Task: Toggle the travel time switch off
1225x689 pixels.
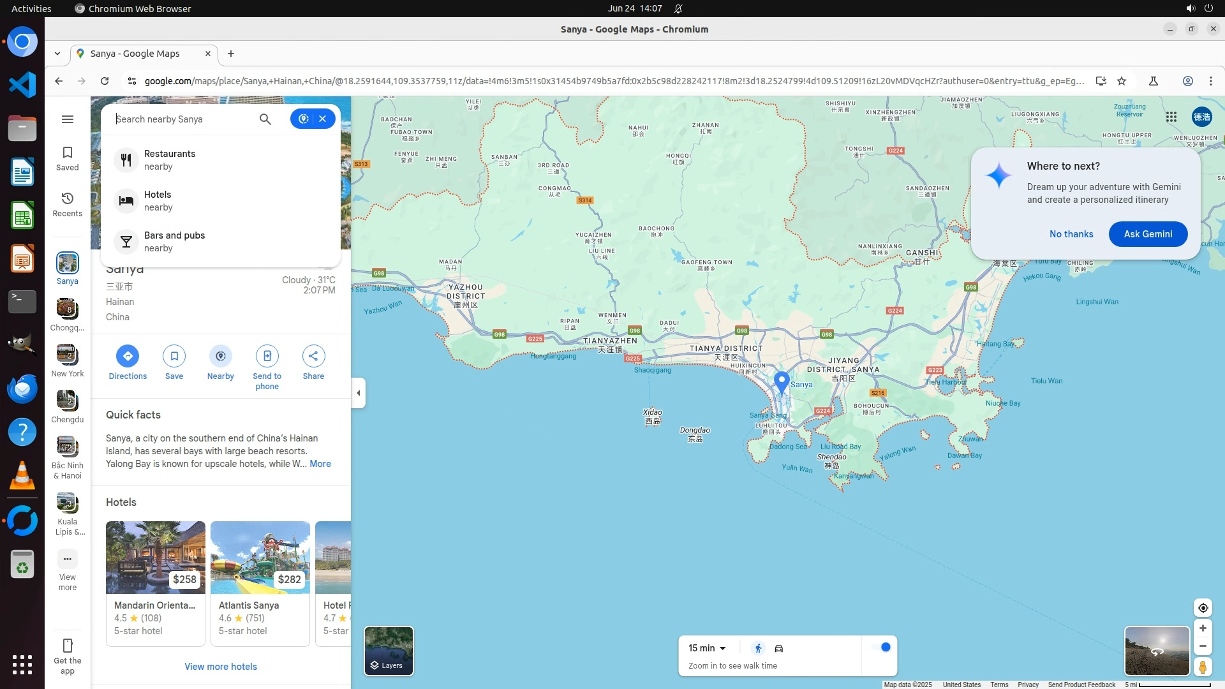Action: click(x=881, y=648)
